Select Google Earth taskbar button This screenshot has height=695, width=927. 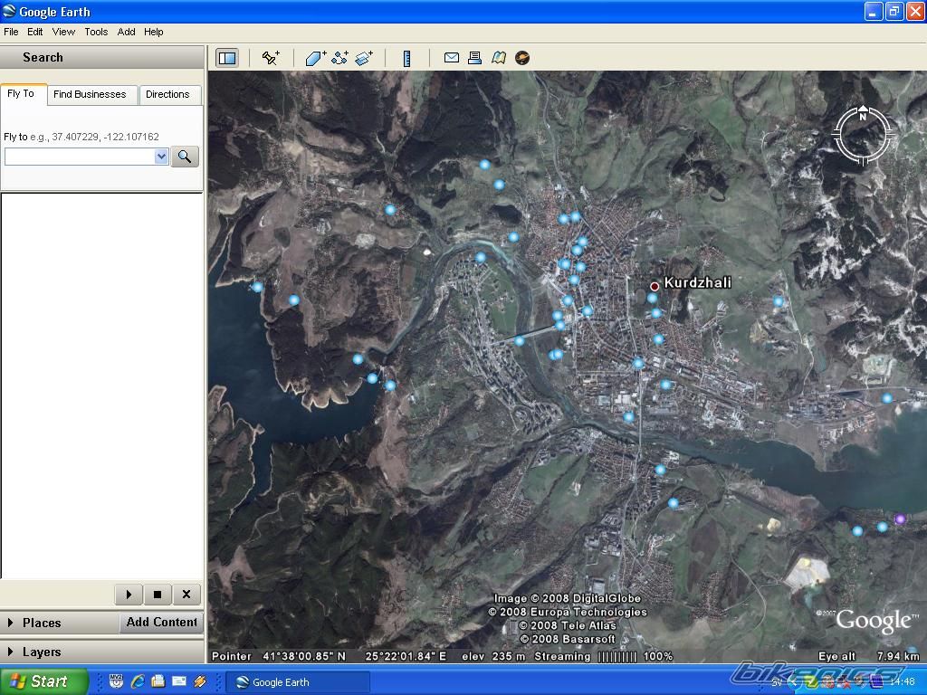pyautogui.click(x=299, y=682)
